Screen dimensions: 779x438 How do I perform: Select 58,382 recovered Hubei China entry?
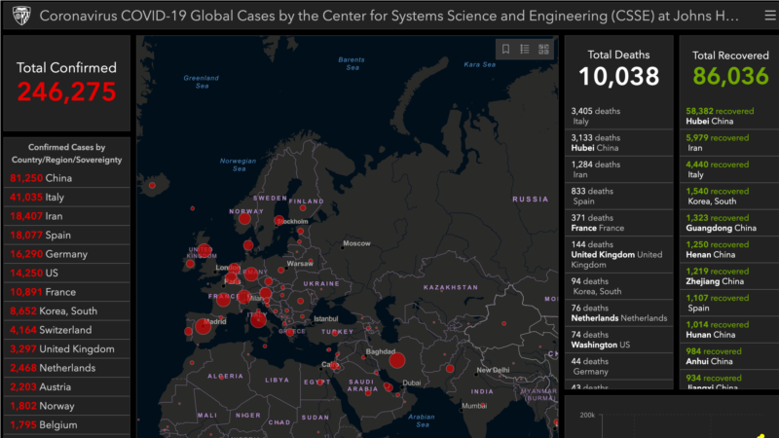pyautogui.click(x=724, y=118)
